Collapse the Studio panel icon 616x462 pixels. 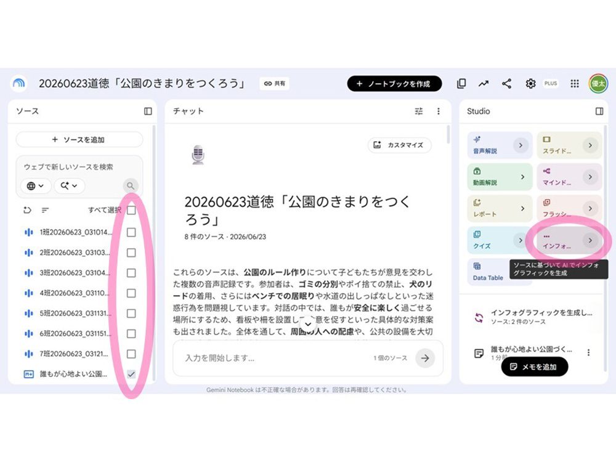click(x=599, y=111)
